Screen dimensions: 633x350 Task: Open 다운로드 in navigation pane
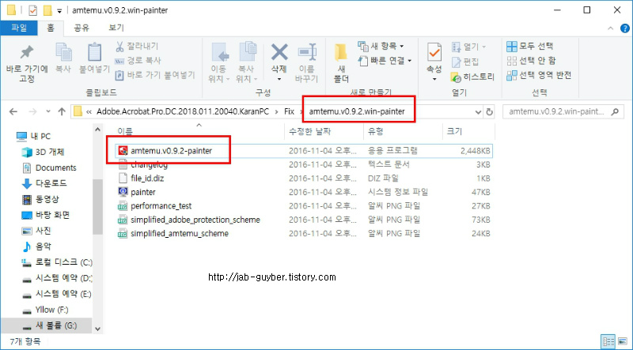pos(44,183)
